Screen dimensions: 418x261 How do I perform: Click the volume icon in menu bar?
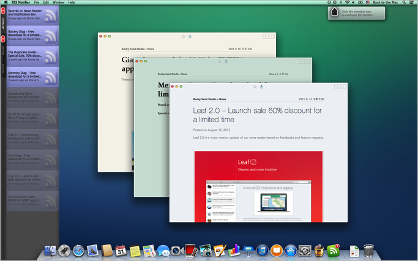click(x=353, y=2)
